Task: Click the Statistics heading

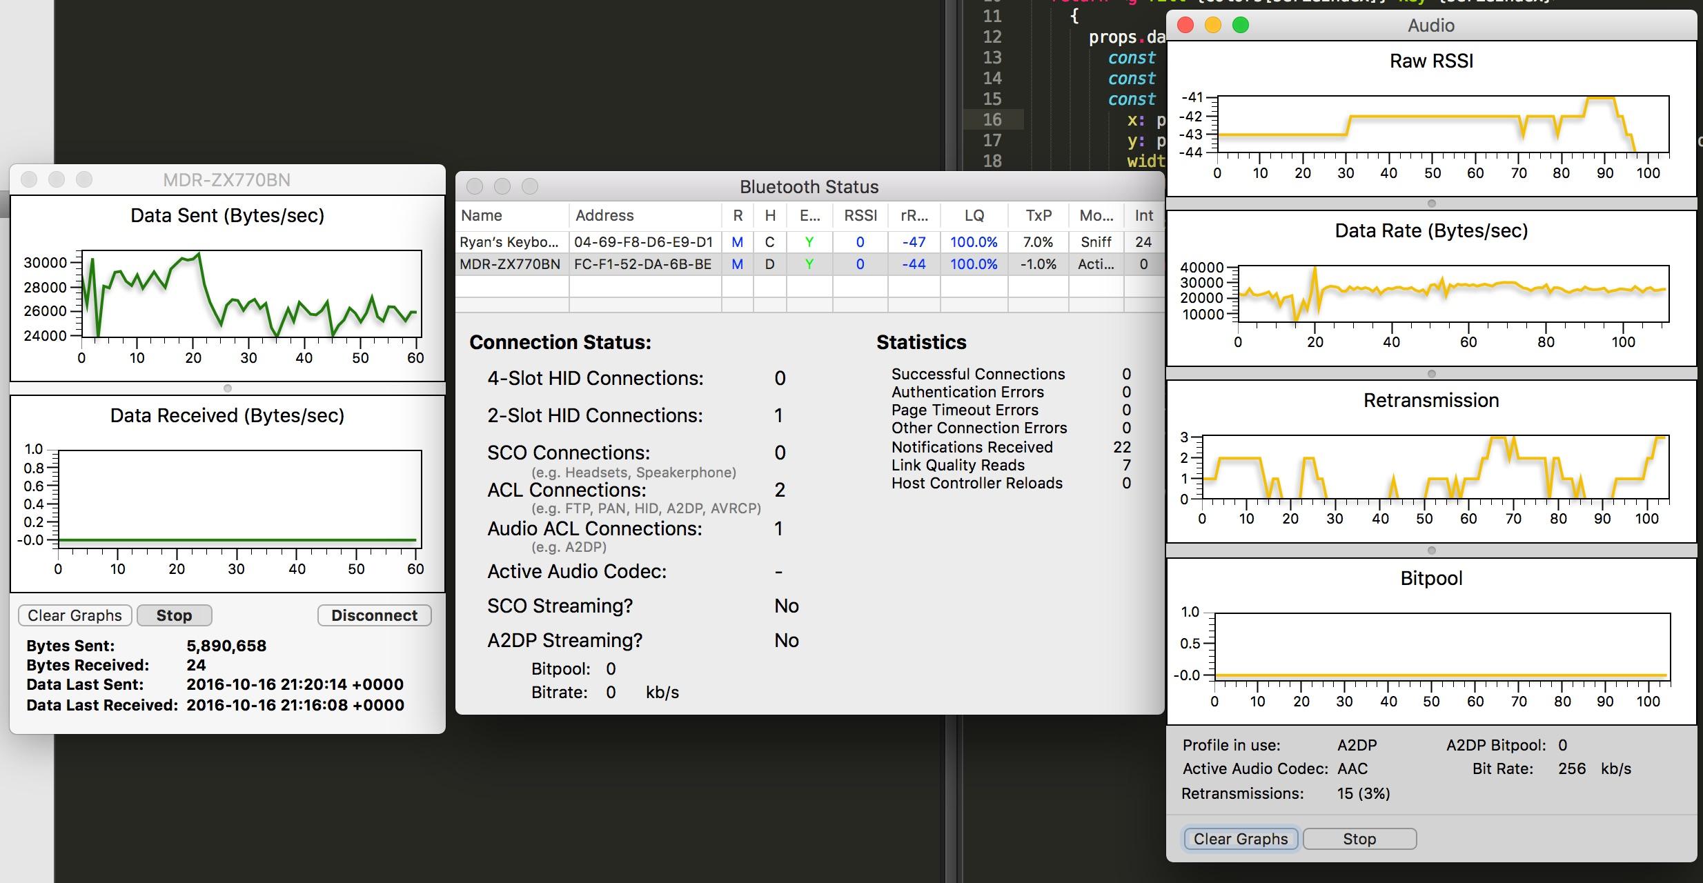Action: 921,343
